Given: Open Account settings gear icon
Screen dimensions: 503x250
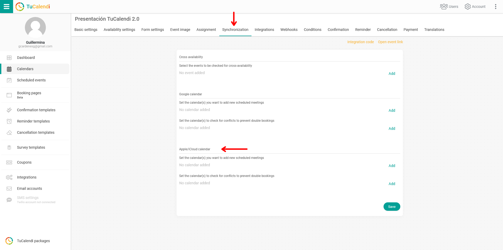Looking at the screenshot, I should click(x=468, y=7).
